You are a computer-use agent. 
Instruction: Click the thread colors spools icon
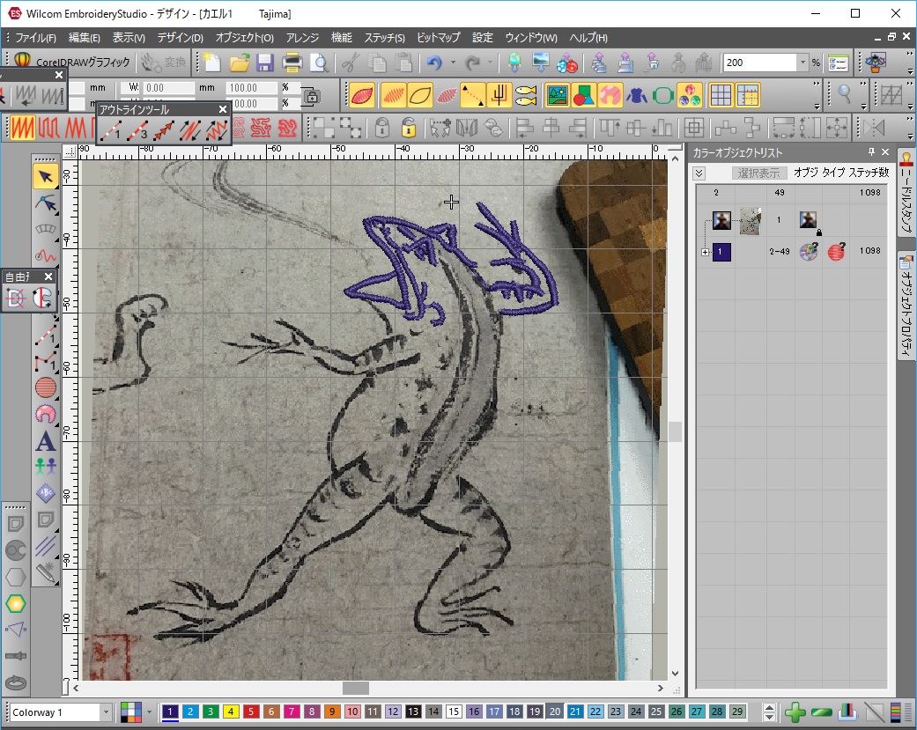click(690, 95)
